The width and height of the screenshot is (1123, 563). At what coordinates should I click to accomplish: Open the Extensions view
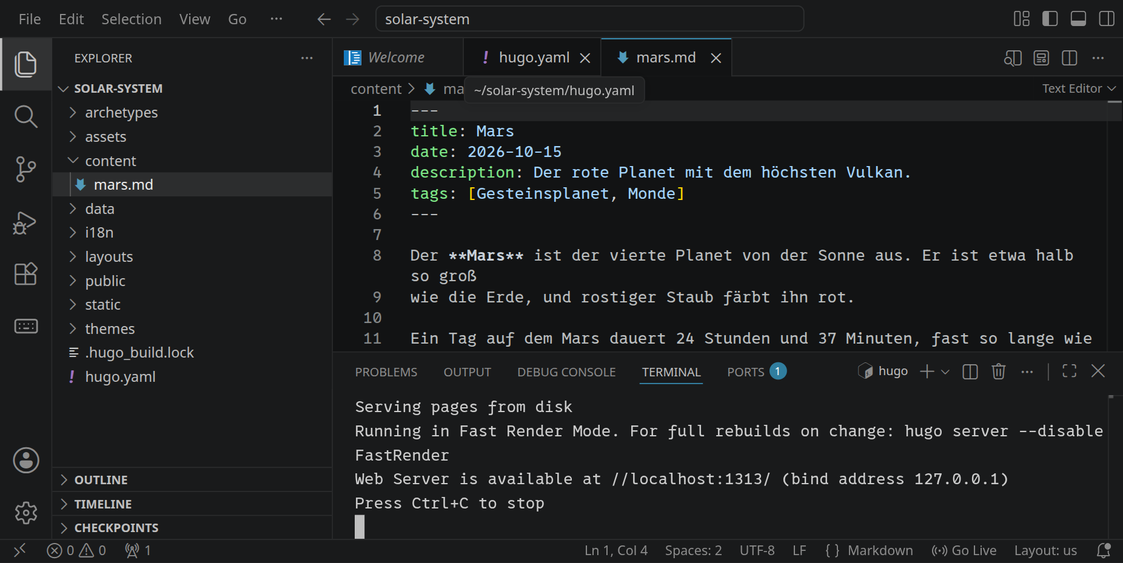(25, 274)
